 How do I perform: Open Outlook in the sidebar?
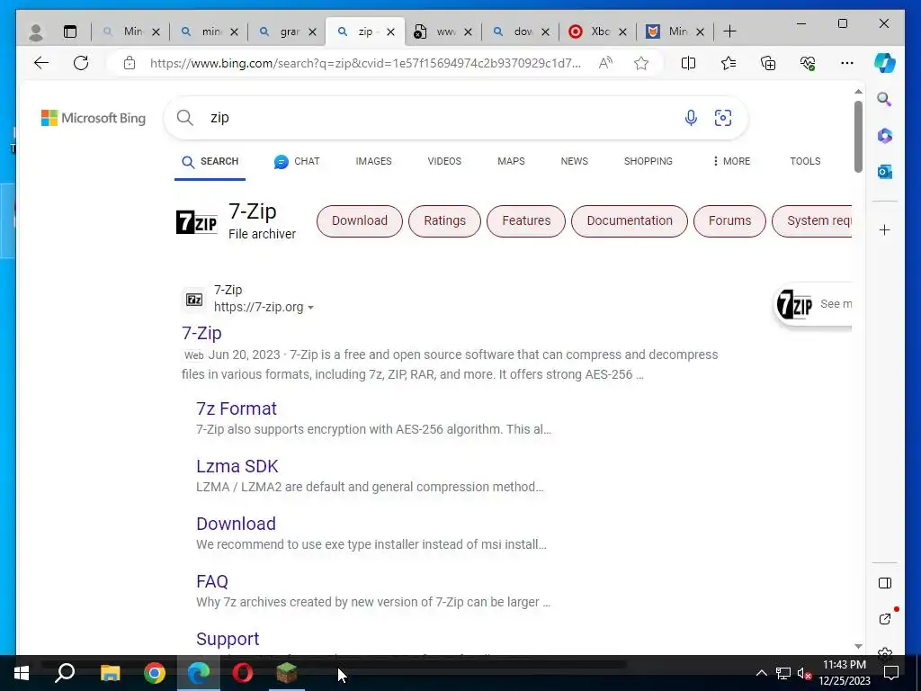tap(885, 172)
